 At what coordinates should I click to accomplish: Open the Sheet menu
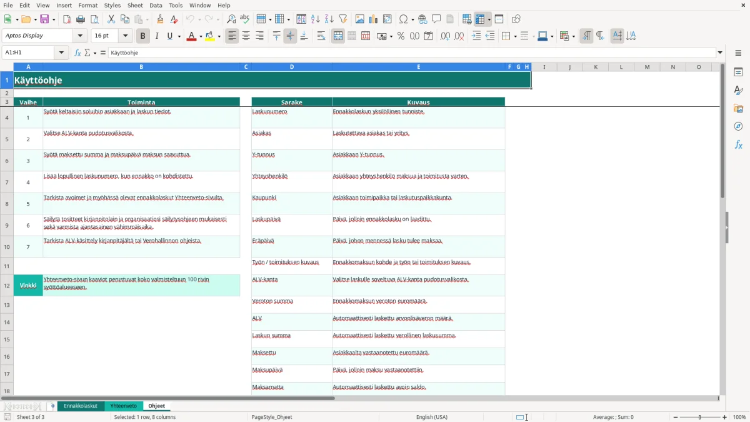tap(135, 5)
